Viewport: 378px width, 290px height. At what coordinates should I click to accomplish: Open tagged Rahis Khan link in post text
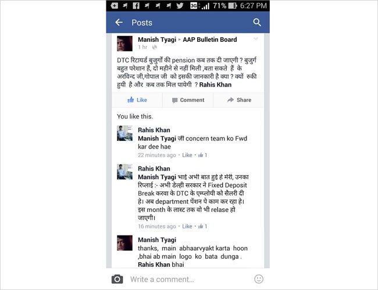[x=215, y=85]
